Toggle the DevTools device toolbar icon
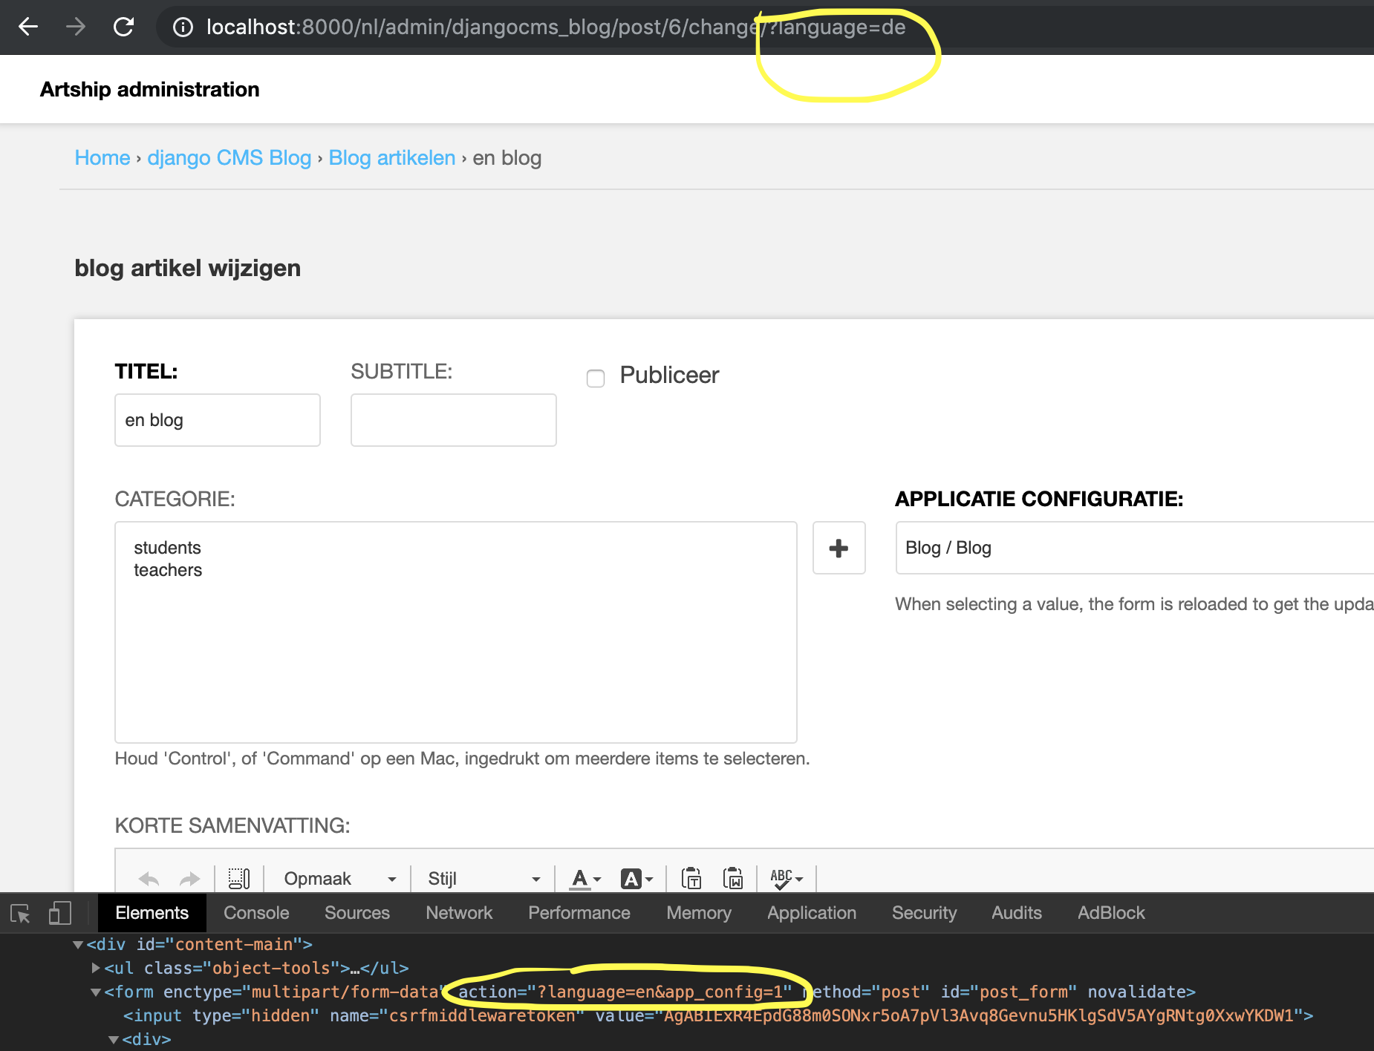The image size is (1374, 1051). pyautogui.click(x=59, y=913)
